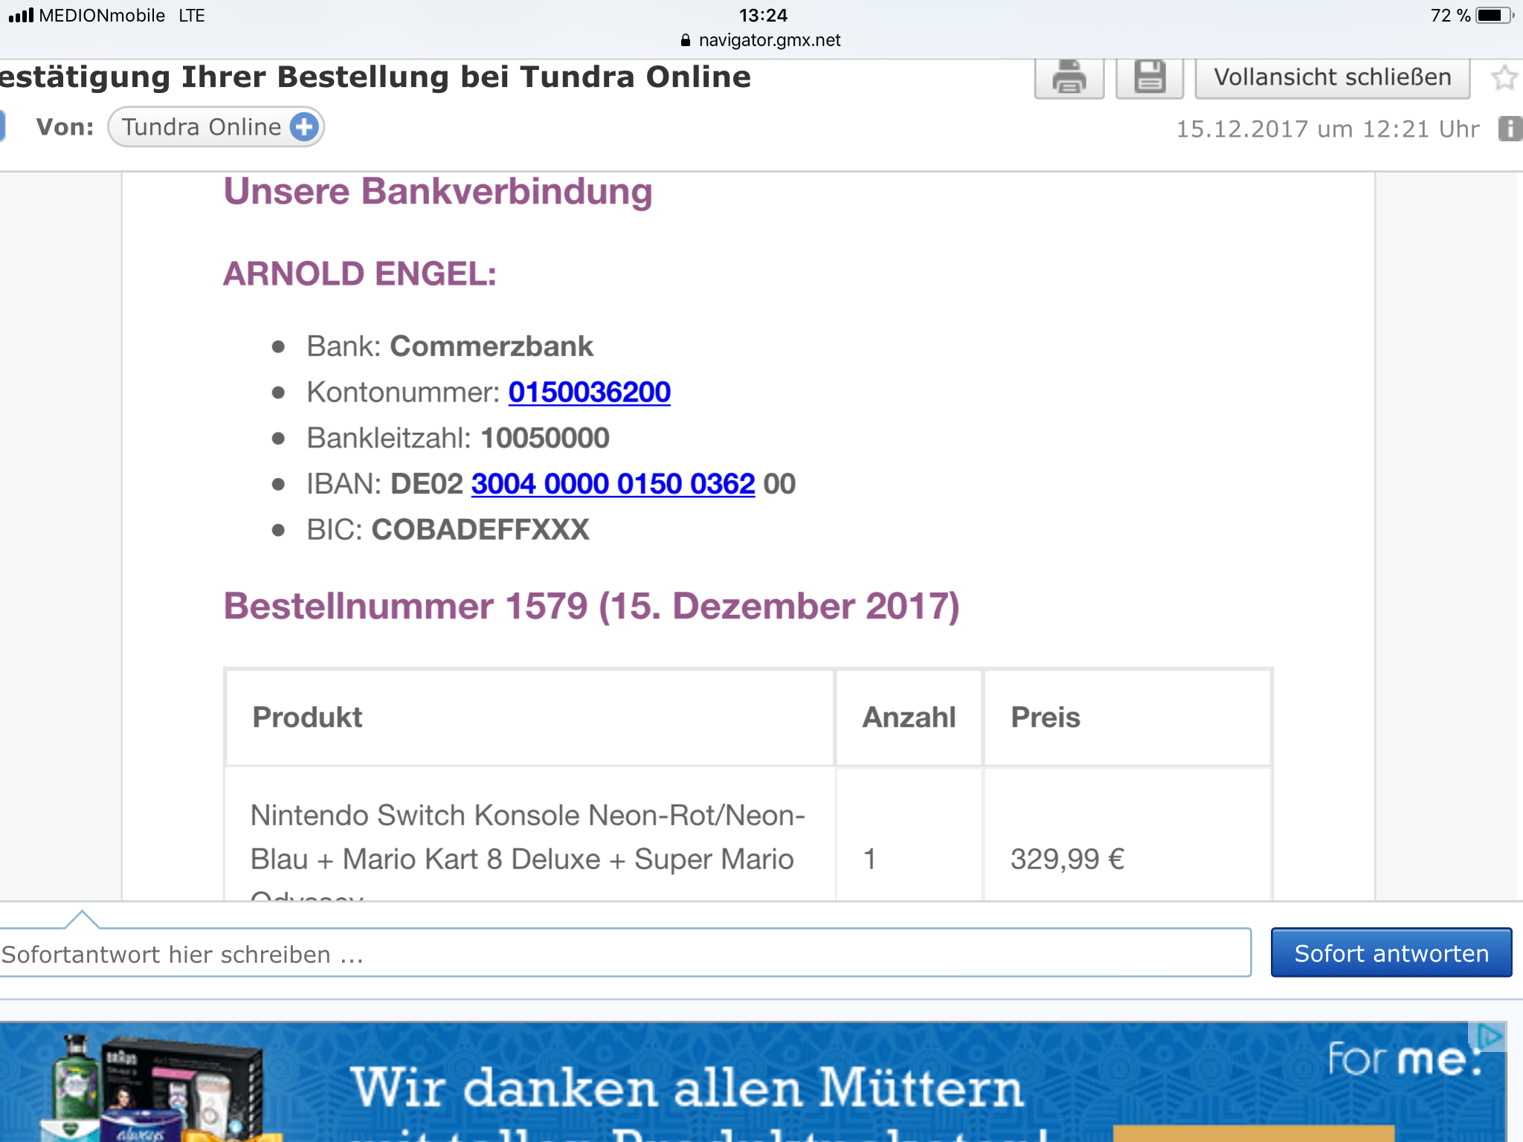This screenshot has width=1523, height=1142.
Task: Tap the clock 13:24 in the status bar
Action: (762, 15)
